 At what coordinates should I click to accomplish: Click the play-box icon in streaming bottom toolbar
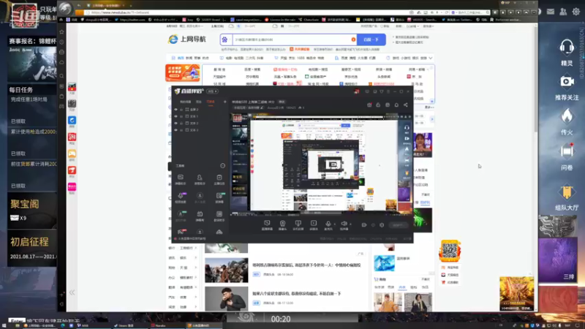click(314, 223)
